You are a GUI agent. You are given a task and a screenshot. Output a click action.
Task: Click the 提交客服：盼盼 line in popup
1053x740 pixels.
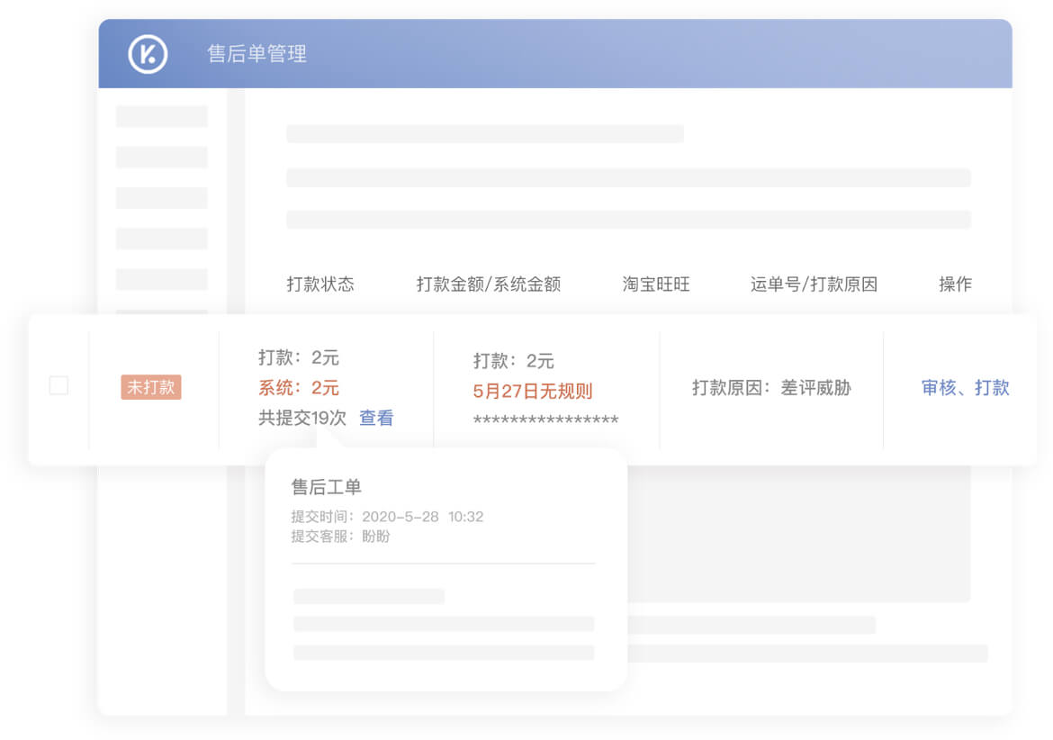tap(340, 537)
